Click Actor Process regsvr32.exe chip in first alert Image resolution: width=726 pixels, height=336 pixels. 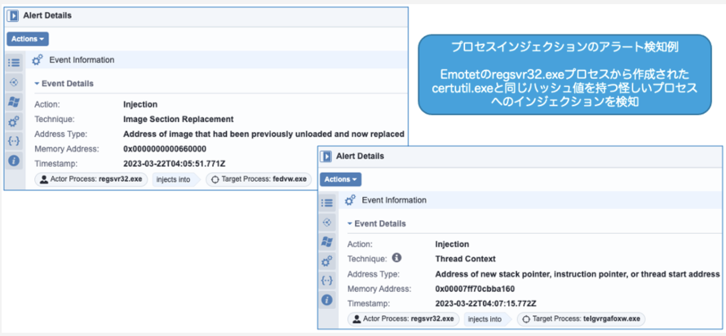(x=91, y=179)
